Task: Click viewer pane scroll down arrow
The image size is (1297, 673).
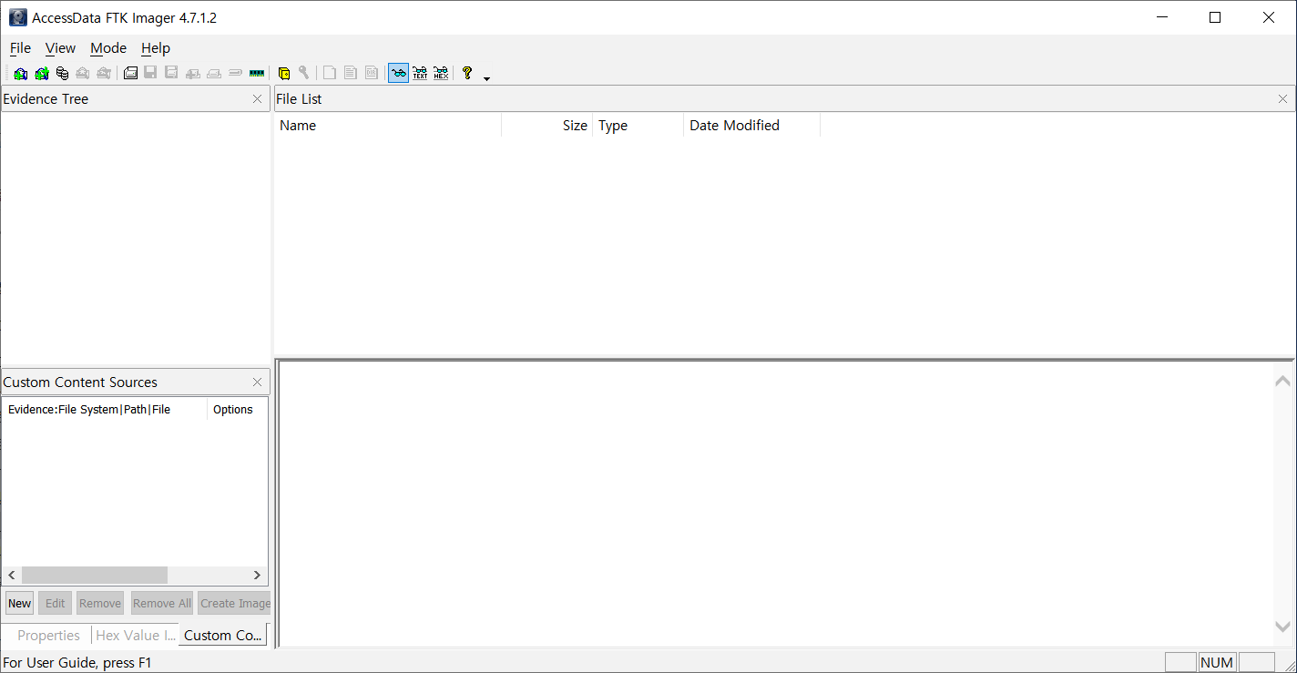Action: pos(1282,627)
